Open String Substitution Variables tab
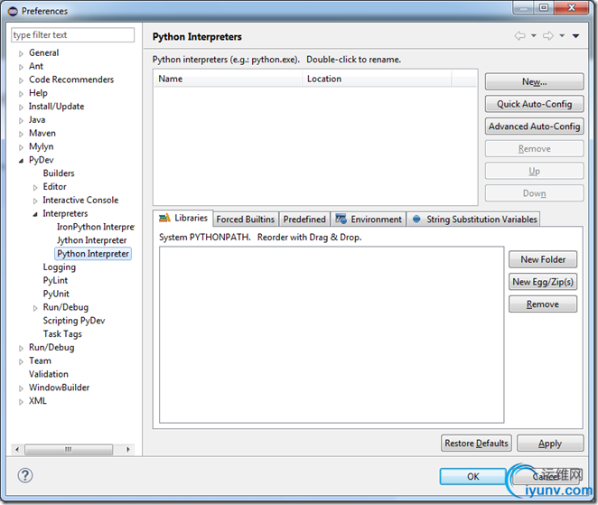The width and height of the screenshot is (598, 505). [x=474, y=220]
